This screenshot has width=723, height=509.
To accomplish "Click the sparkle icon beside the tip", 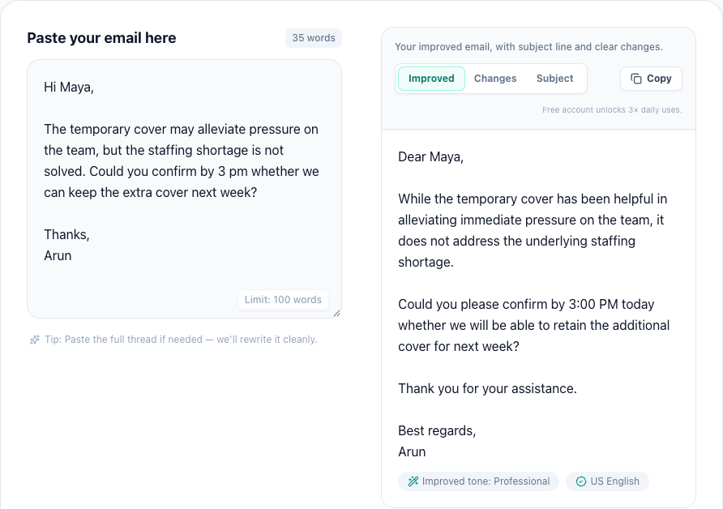I will pyautogui.click(x=35, y=340).
